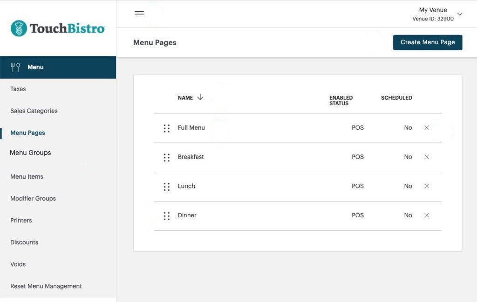Remove the Breakfast menu page using X
The width and height of the screenshot is (477, 302).
point(427,157)
